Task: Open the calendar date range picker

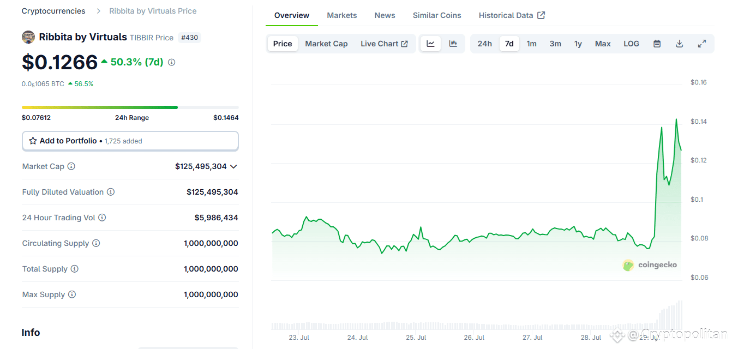Action: 657,43
